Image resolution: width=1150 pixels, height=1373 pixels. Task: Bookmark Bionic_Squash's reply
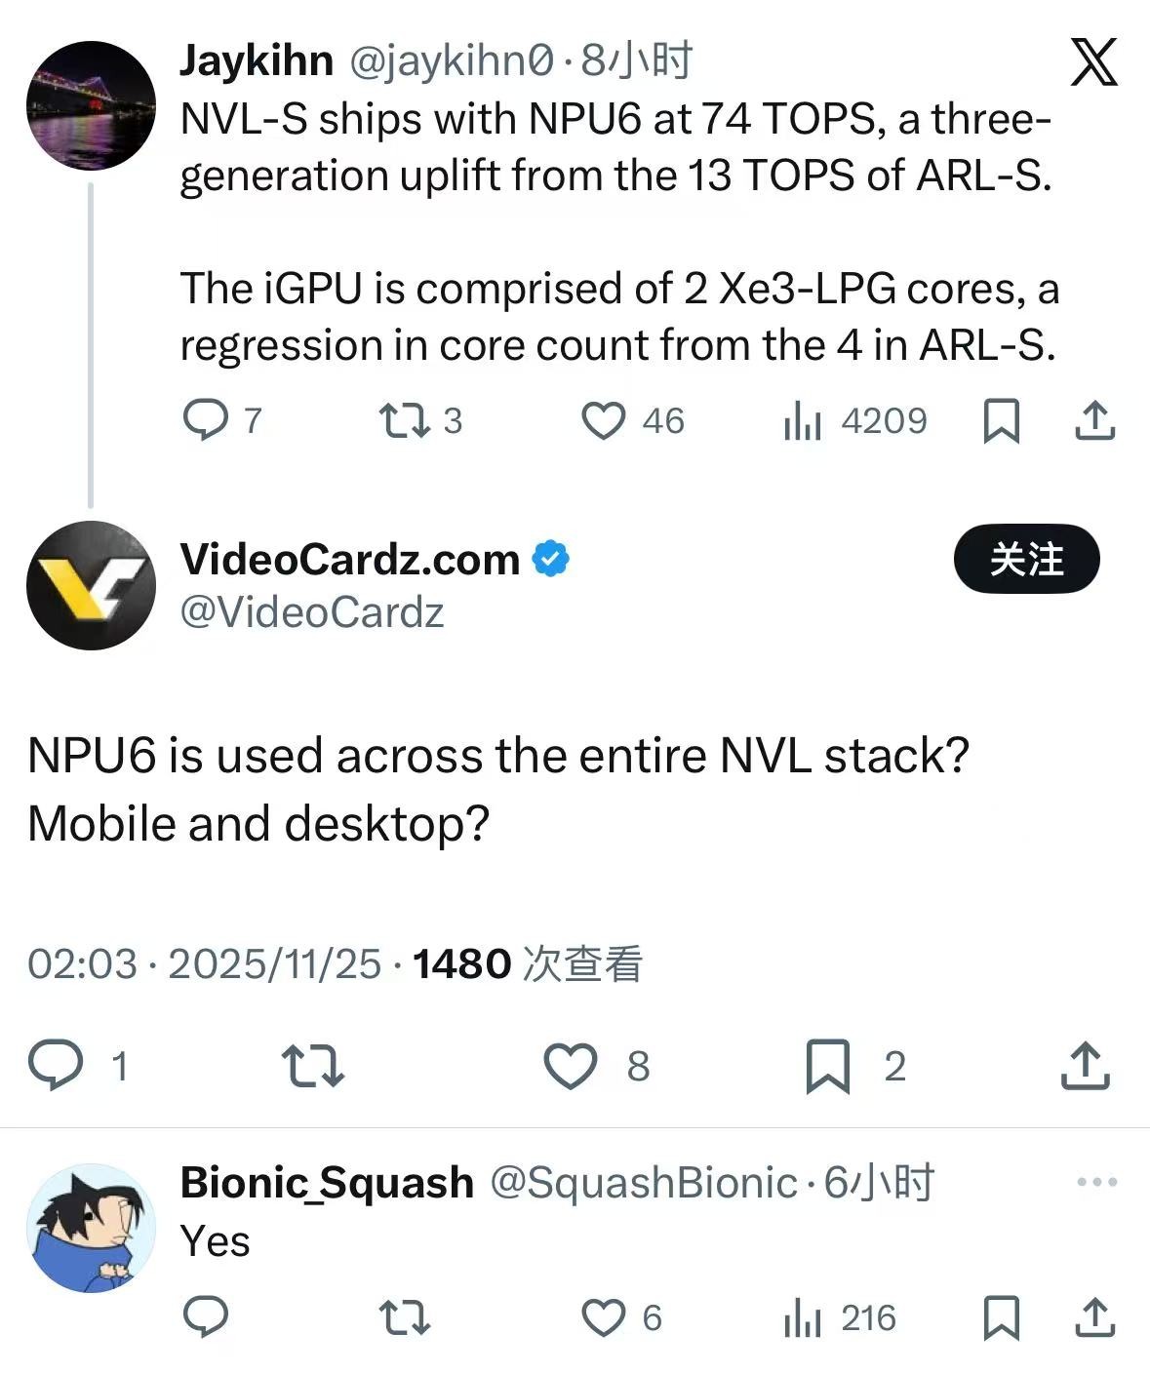(1001, 1318)
